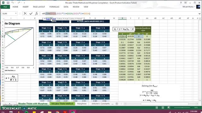Switch to Page Break Preview icon
The height and width of the screenshot is (113, 202).
click(169, 108)
